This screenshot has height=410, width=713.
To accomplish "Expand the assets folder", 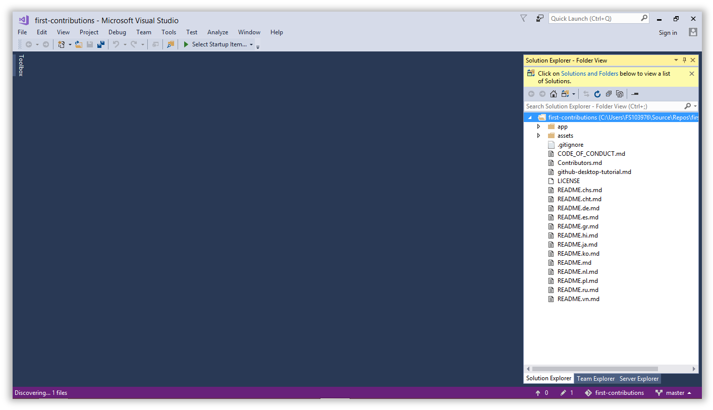I will point(538,136).
